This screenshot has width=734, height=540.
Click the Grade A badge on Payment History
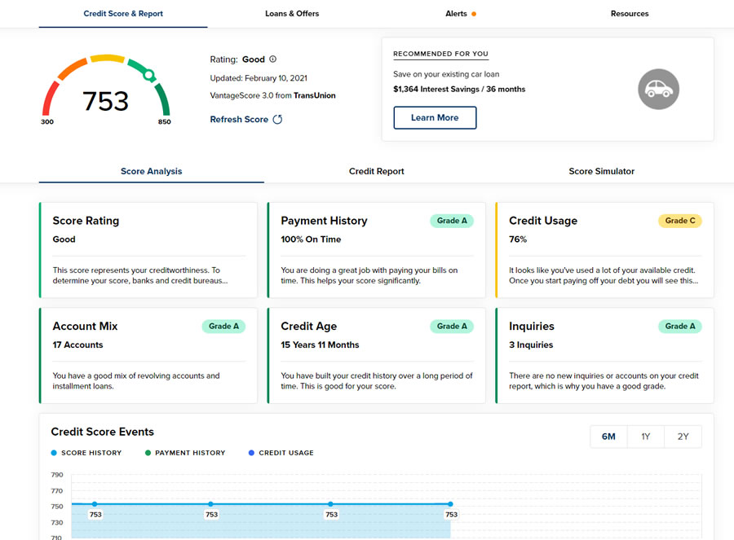451,220
